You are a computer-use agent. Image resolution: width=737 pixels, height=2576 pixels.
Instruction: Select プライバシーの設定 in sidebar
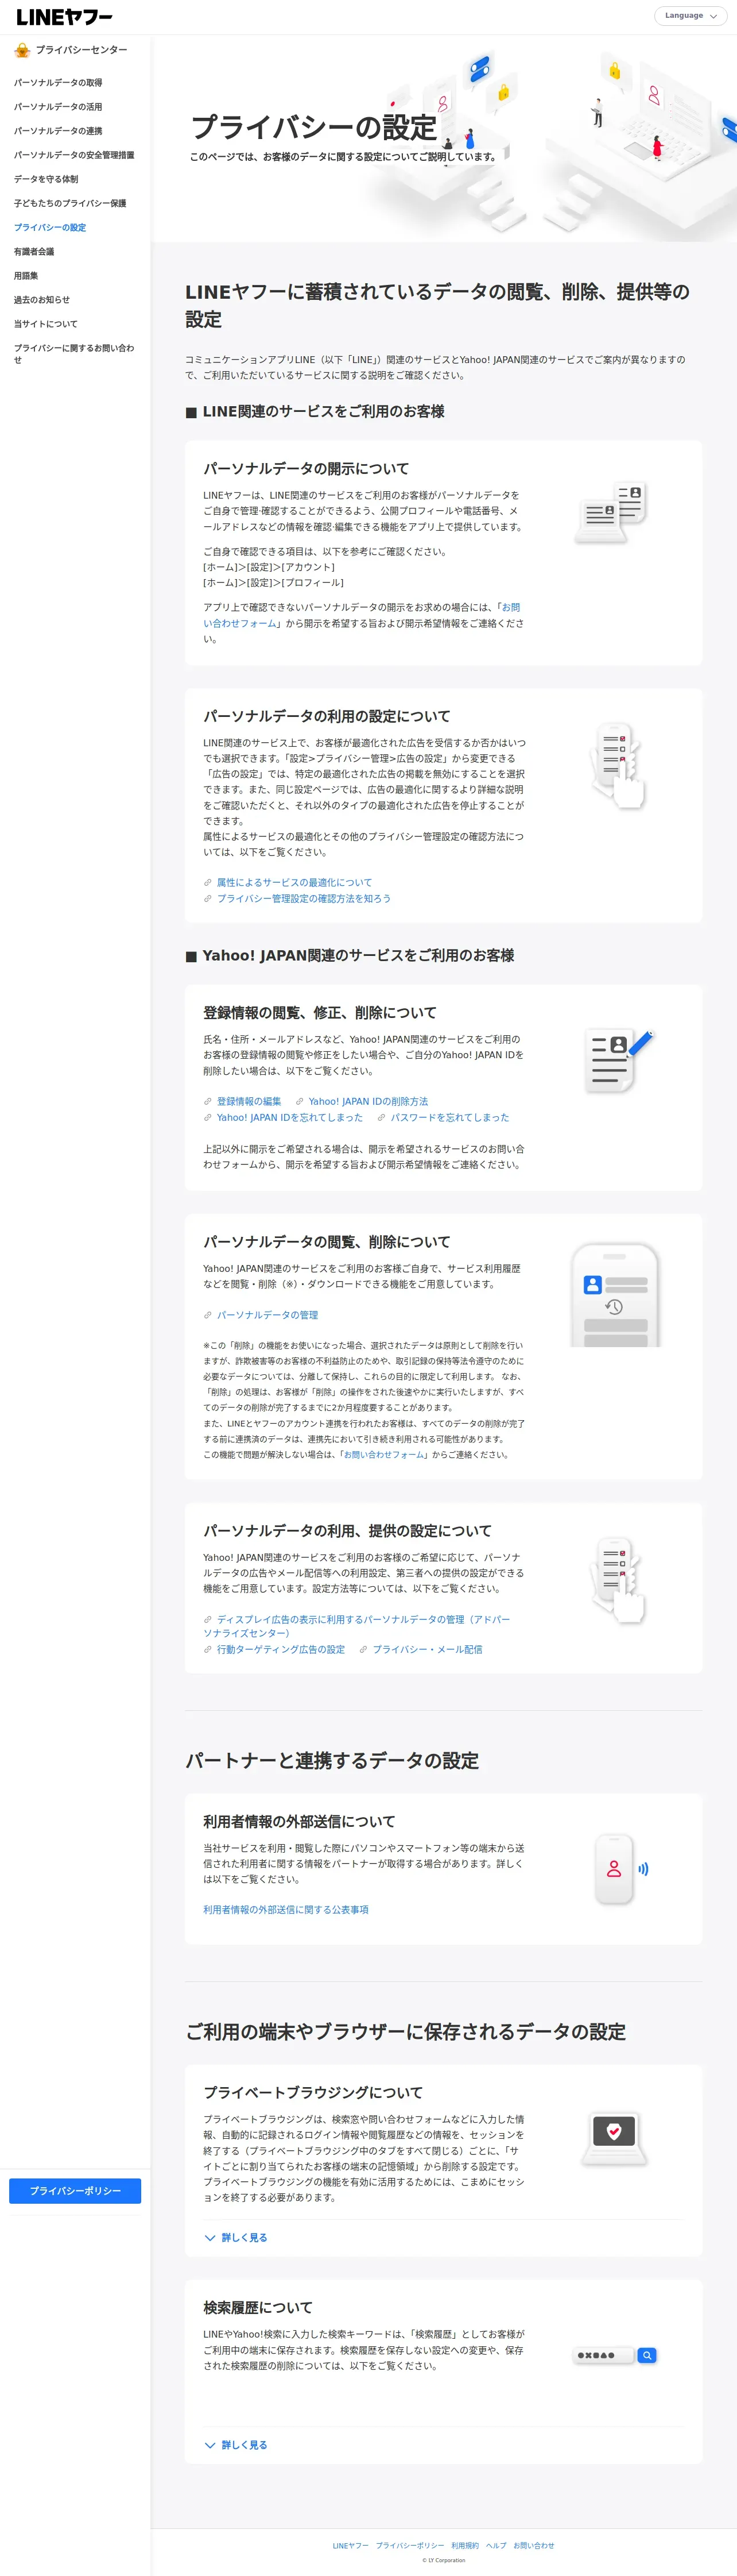50,227
